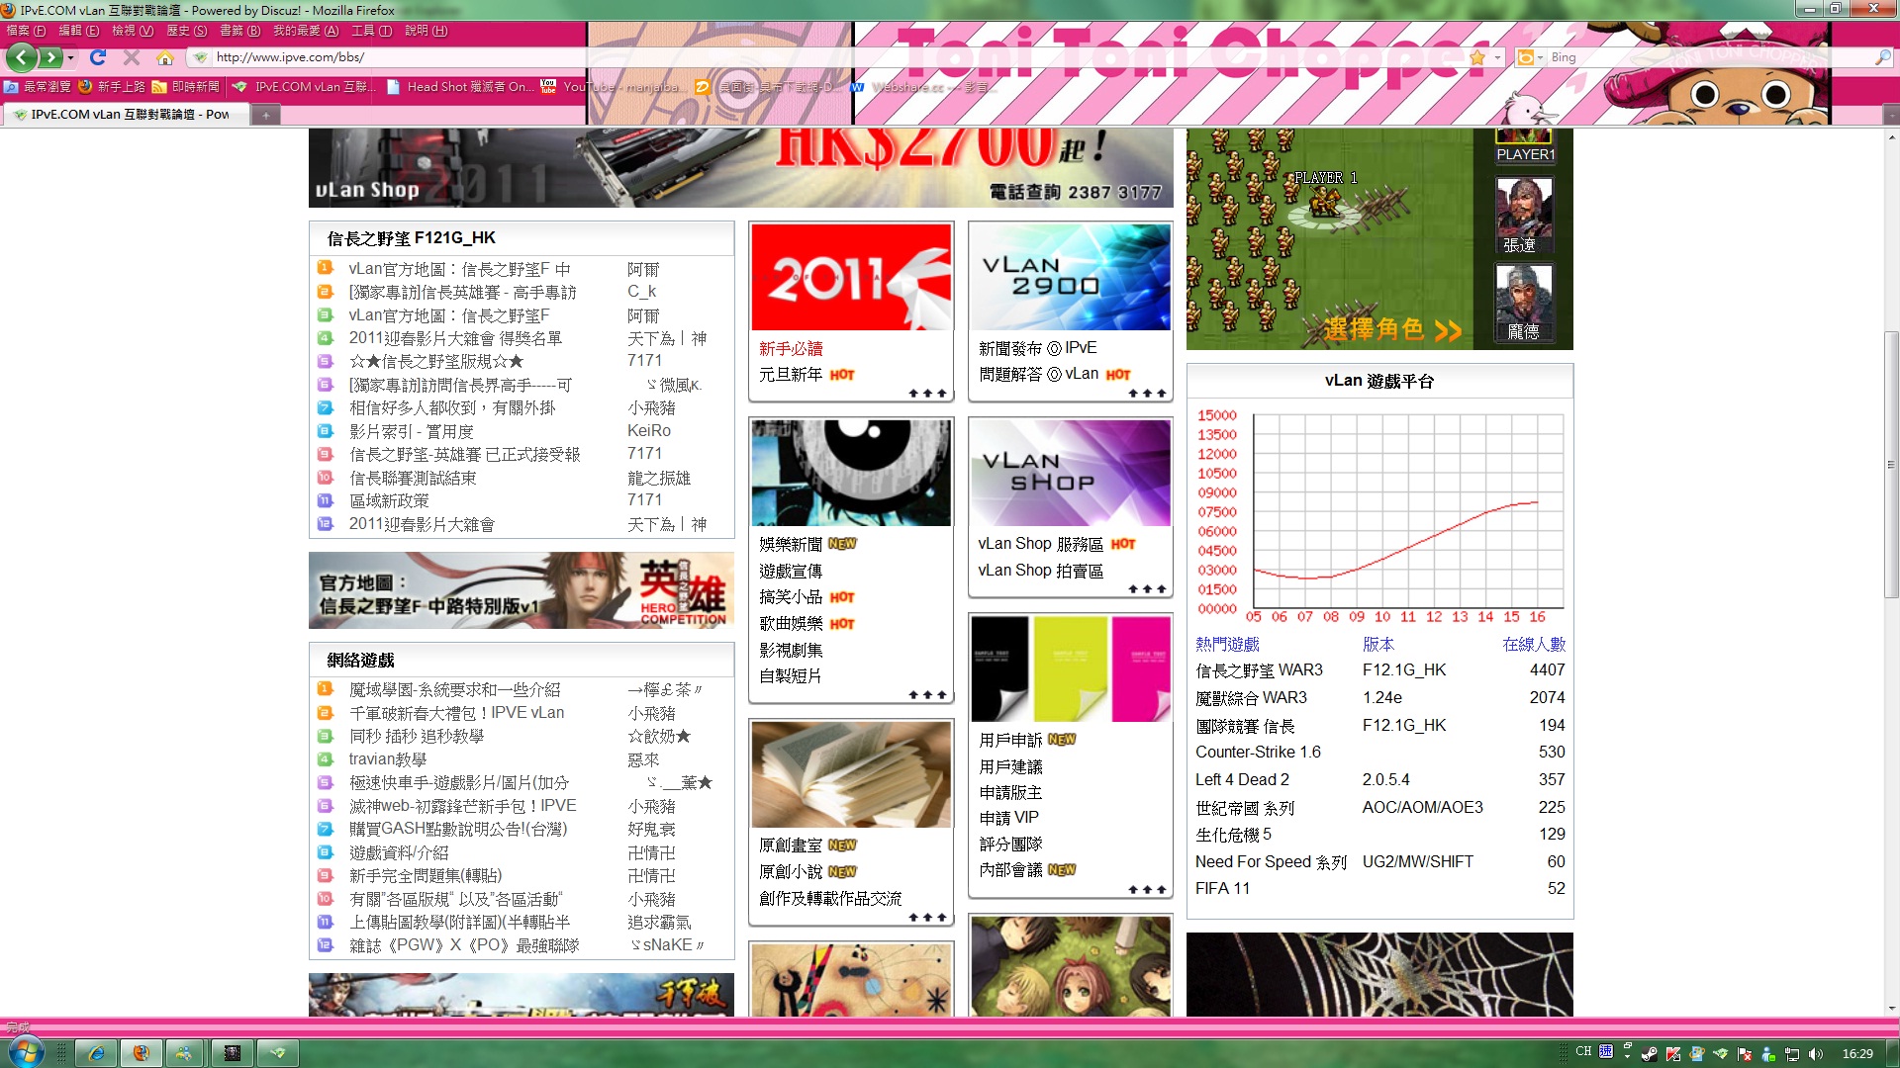Click the Reload page icon
The image size is (1900, 1068).
tap(97, 57)
